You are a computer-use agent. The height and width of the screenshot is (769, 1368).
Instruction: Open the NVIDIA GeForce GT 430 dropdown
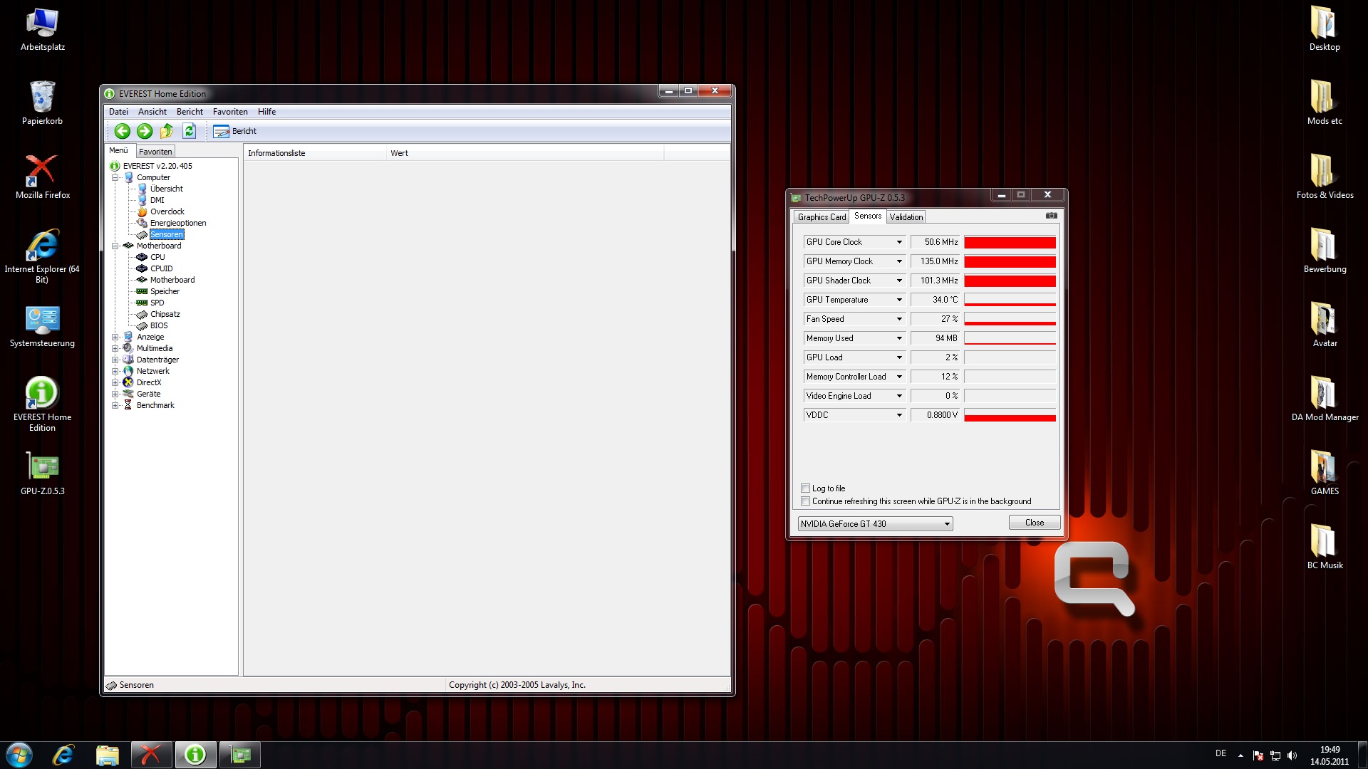[947, 524]
